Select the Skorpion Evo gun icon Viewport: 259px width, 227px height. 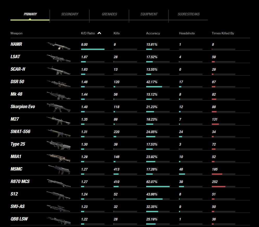click(x=59, y=107)
